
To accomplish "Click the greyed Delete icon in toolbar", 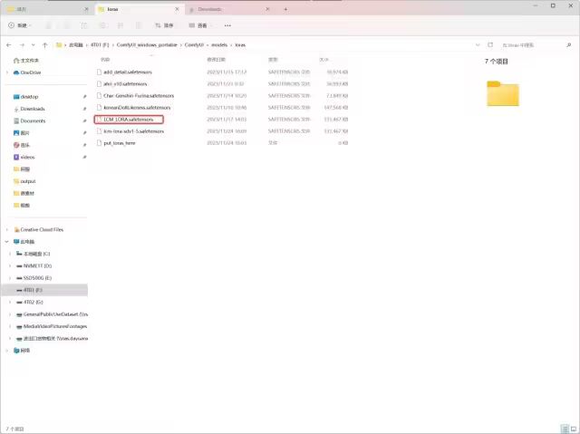I will (x=138, y=25).
